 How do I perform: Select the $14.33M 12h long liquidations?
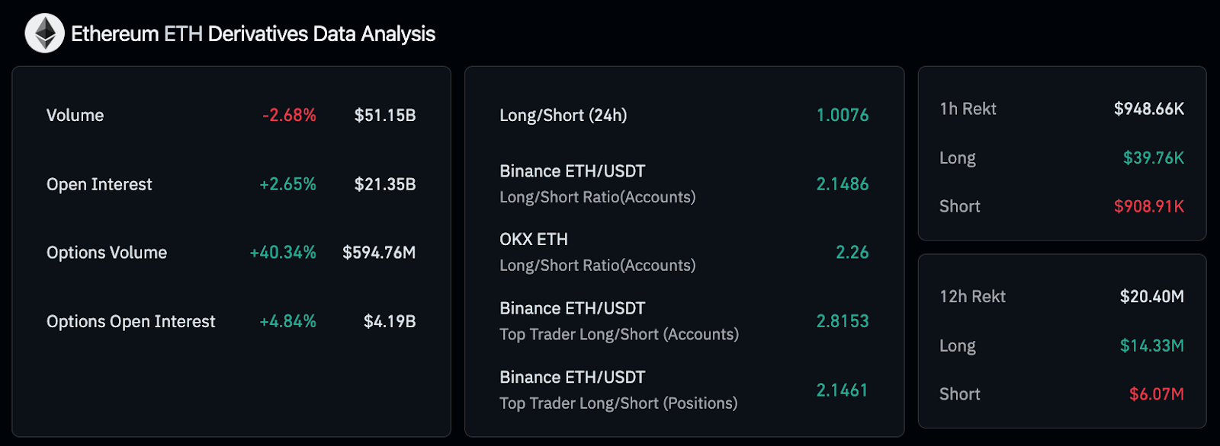tap(1151, 346)
